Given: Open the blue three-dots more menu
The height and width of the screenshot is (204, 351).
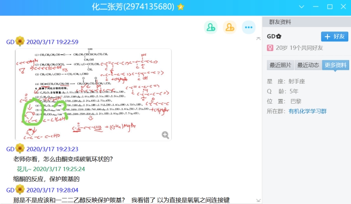Looking at the screenshot, I should (x=249, y=27).
